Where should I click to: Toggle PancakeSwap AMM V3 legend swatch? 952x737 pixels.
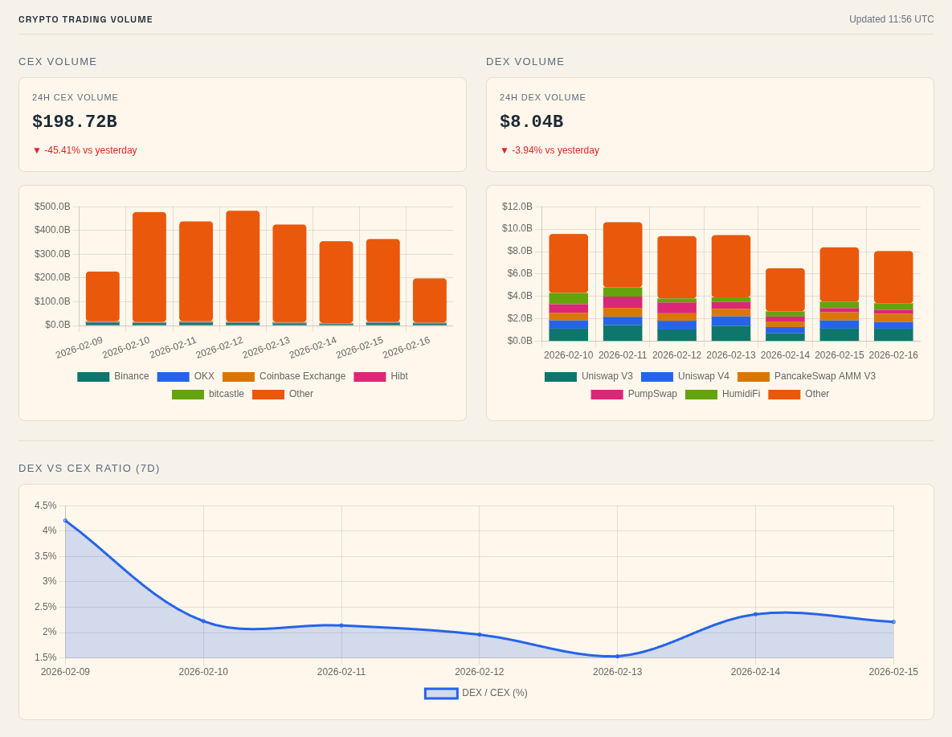[x=754, y=377]
